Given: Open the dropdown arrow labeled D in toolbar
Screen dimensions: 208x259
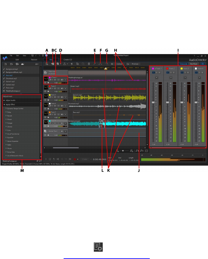Looking at the screenshot, I should point(60,64).
